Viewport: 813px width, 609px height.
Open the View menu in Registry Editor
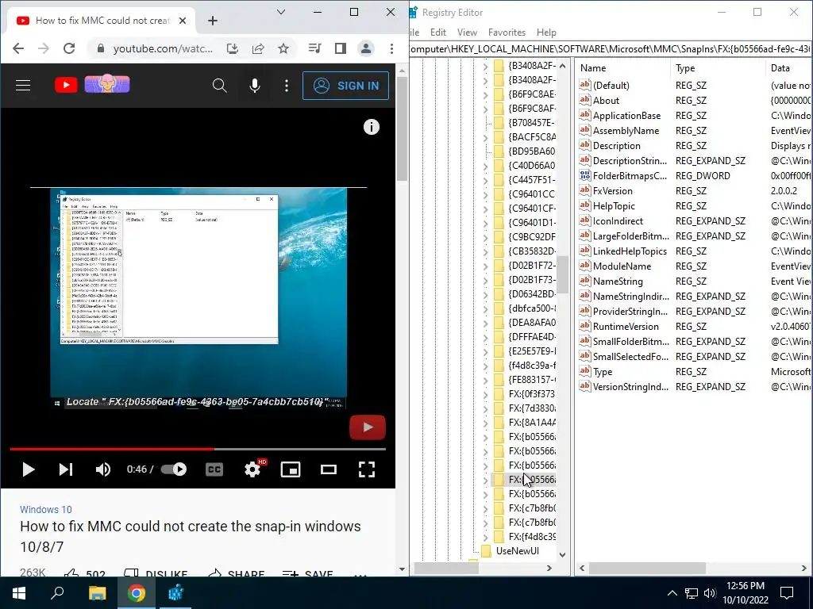467,32
